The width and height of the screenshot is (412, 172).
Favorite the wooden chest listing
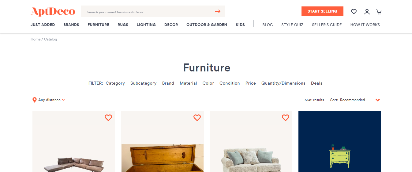click(197, 118)
